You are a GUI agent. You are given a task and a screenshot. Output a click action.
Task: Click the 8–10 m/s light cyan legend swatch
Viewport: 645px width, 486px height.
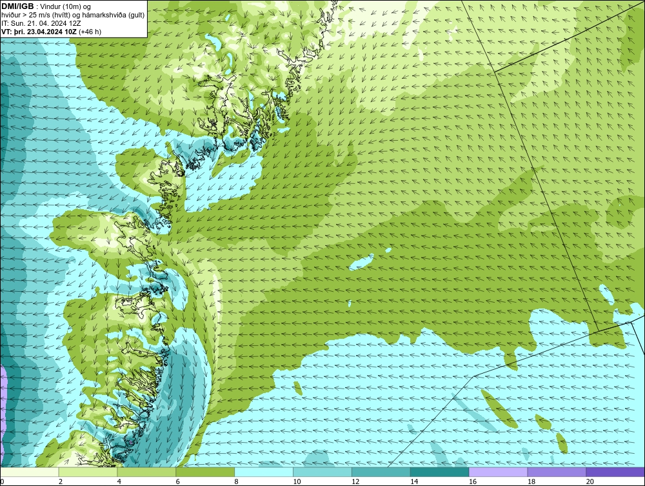click(264, 472)
